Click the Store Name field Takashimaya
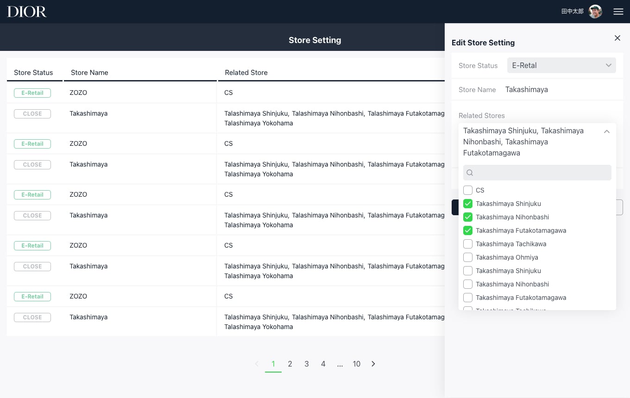Screen dimensions: 630x398 (526, 90)
